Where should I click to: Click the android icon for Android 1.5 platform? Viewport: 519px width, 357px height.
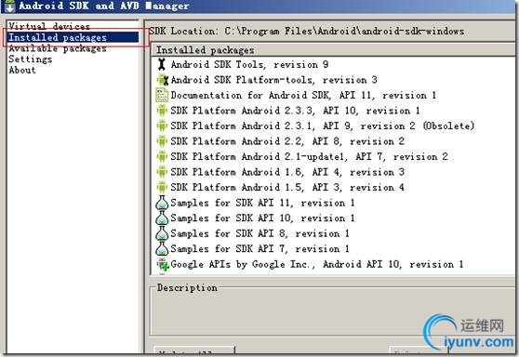pyautogui.click(x=162, y=187)
